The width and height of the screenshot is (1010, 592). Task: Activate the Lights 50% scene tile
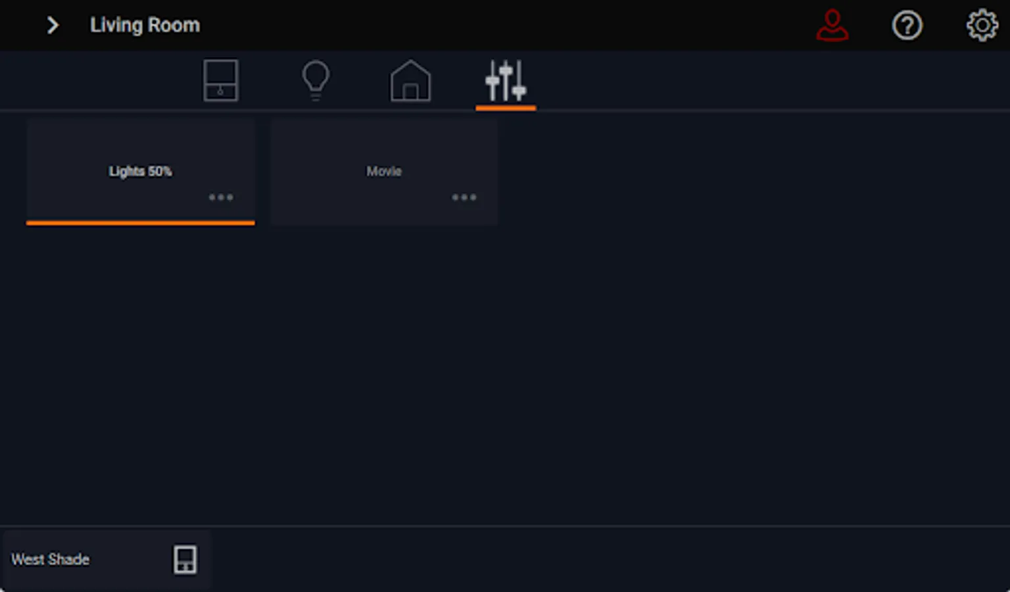141,172
